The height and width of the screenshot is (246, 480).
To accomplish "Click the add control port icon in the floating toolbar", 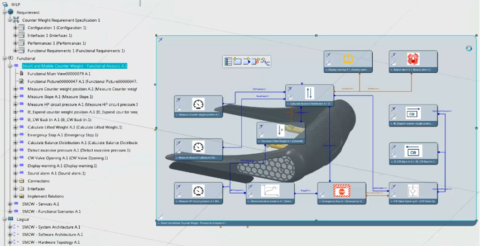I will 256,61.
